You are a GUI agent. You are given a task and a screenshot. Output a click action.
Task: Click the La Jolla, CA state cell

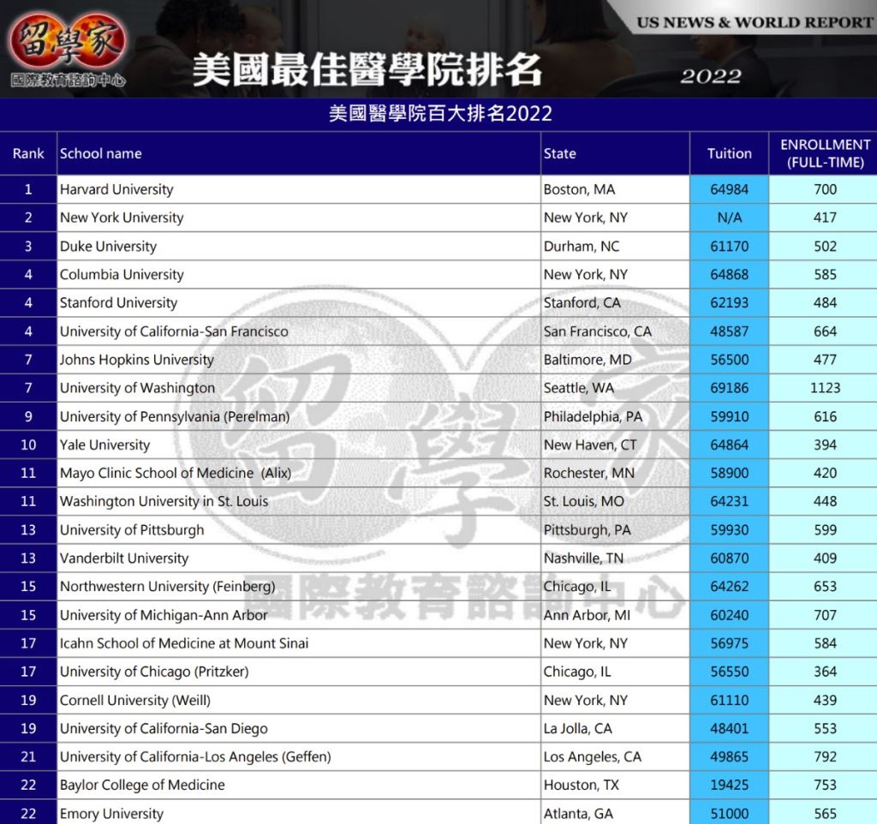tap(615, 728)
